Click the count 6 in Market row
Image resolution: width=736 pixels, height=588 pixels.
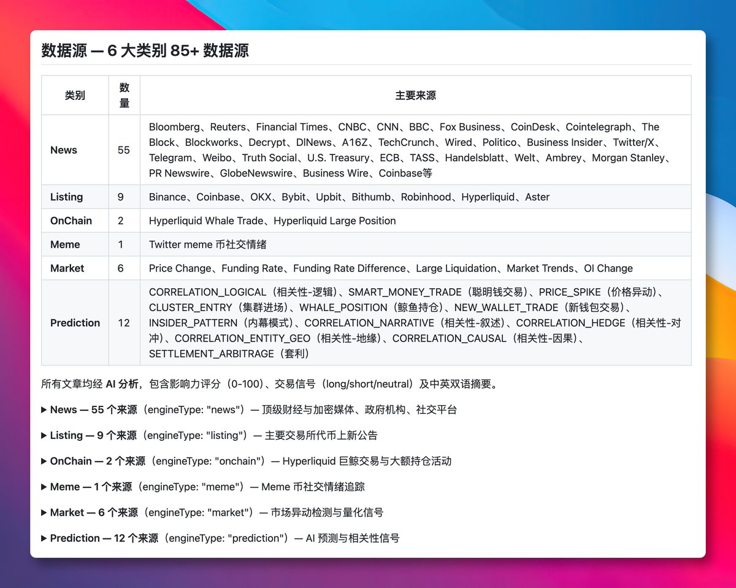[121, 268]
